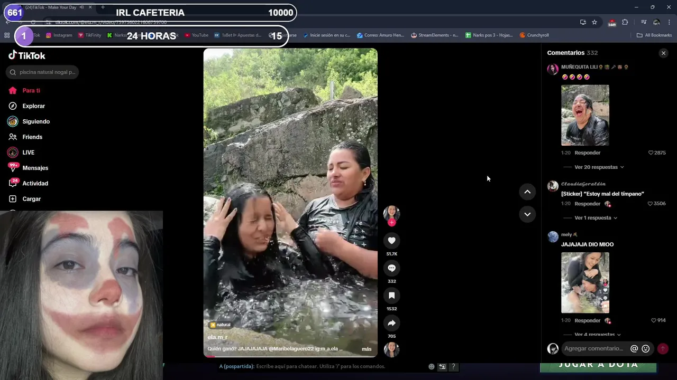Screen dimensions: 677x380
Task: Open MUÑEQUITA LILI's comment image
Action: coord(585,115)
